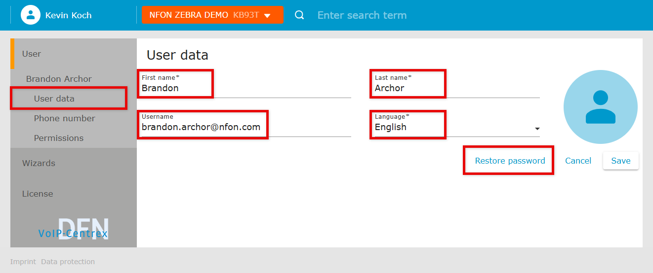Screen dimensions: 653x273
Task: Click the Restore password button
Action: click(510, 161)
